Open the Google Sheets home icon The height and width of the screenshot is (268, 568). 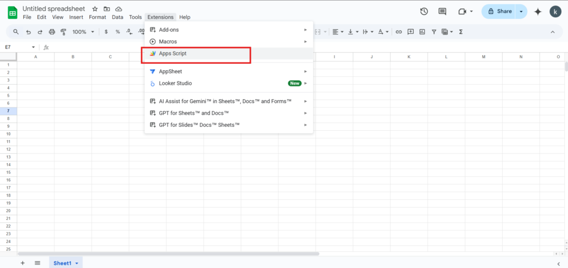point(12,13)
